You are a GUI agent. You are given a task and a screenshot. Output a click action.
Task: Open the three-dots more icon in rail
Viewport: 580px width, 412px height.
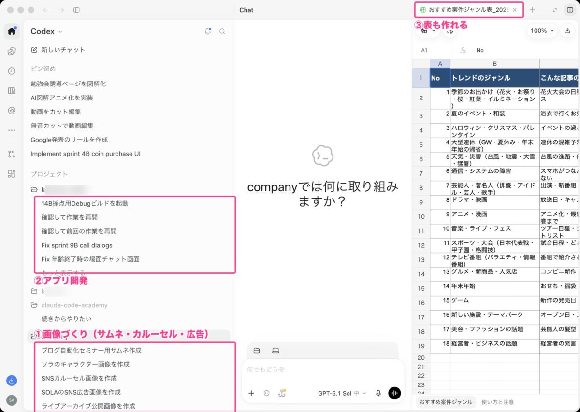(x=12, y=130)
